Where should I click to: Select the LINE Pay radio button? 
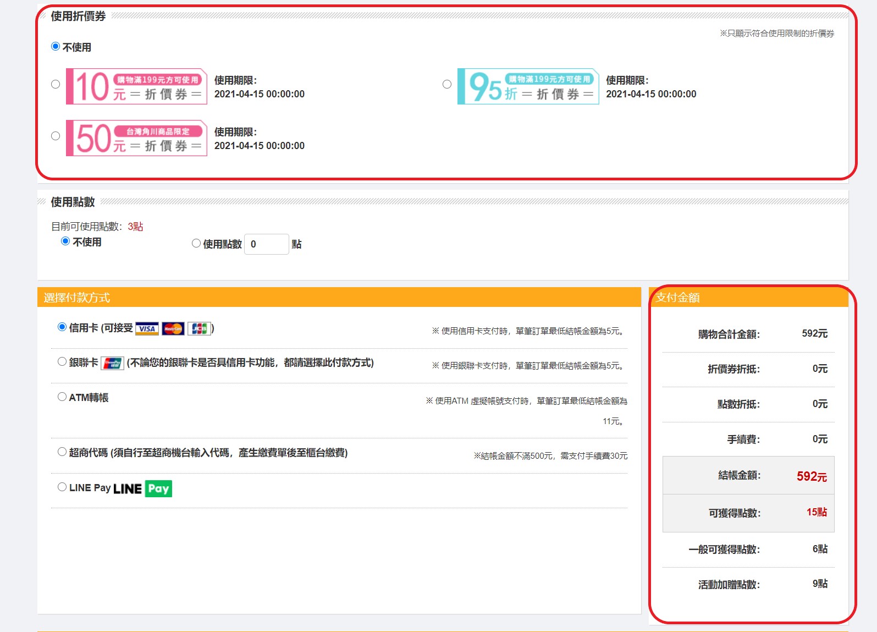[62, 487]
